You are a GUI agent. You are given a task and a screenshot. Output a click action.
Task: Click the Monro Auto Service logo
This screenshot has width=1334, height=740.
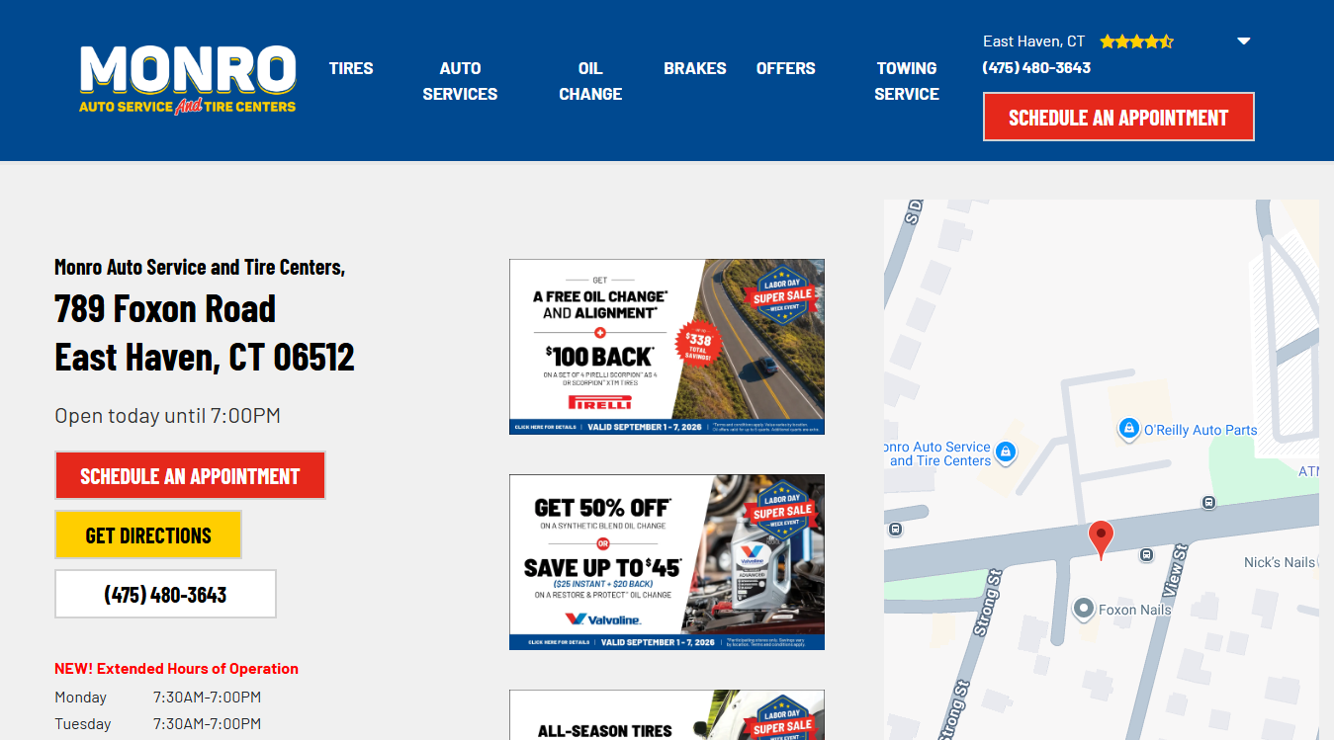click(x=188, y=80)
